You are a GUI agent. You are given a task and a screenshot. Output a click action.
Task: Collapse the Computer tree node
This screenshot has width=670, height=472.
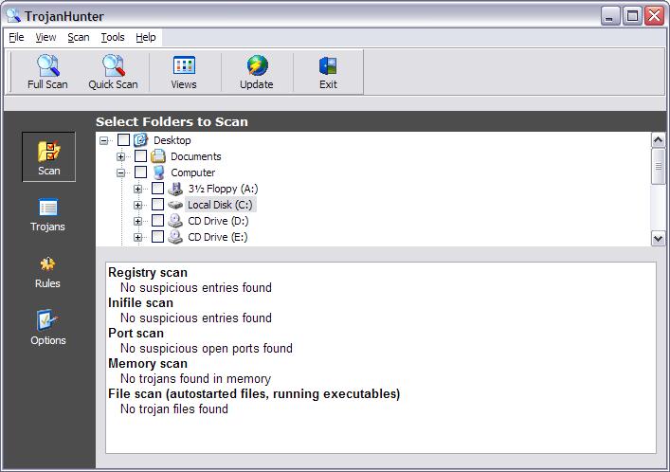[x=120, y=172]
